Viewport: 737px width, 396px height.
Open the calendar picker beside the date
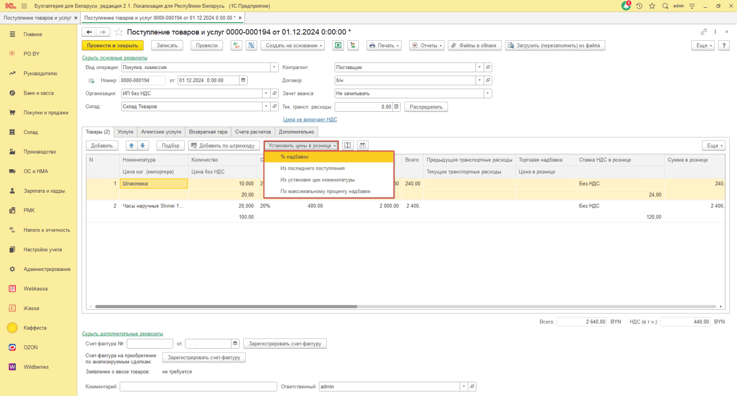coord(243,81)
